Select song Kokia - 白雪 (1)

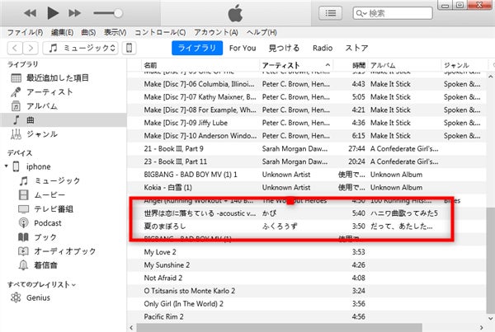click(x=306, y=188)
